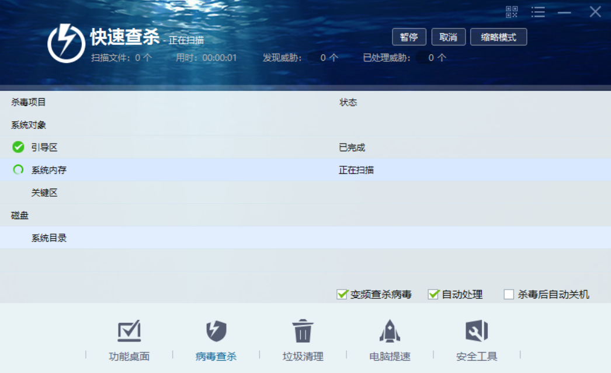The width and height of the screenshot is (611, 373).
Task: Click the 电脑提速 rocket icon
Action: coord(389,330)
